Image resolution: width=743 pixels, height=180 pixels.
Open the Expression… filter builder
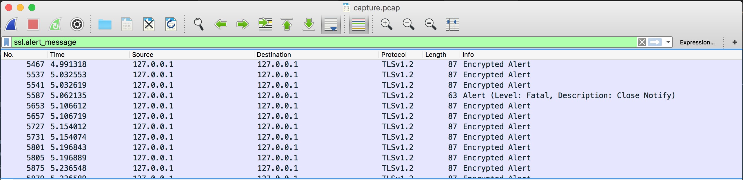[x=697, y=42]
